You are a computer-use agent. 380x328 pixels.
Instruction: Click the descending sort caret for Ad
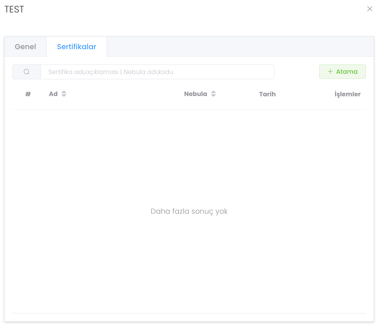(64, 96)
